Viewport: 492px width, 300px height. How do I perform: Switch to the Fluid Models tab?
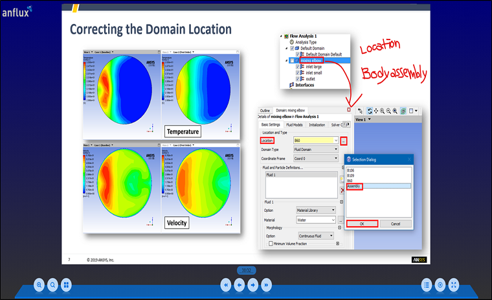[294, 124]
